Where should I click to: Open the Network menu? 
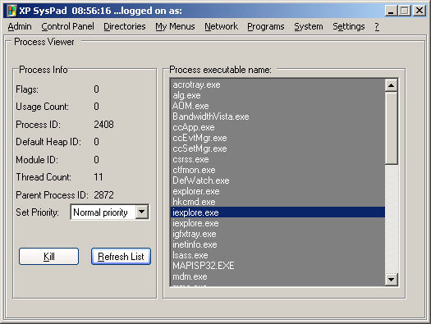[222, 26]
